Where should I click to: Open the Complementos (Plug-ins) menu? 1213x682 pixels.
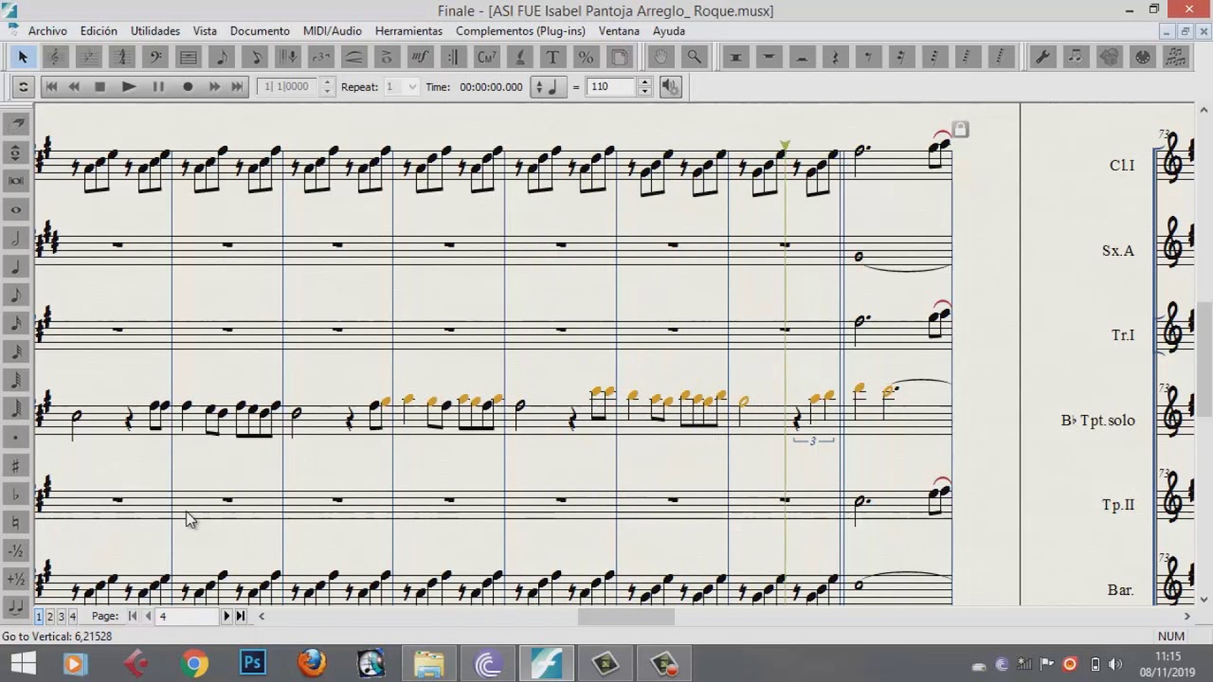pos(520,31)
